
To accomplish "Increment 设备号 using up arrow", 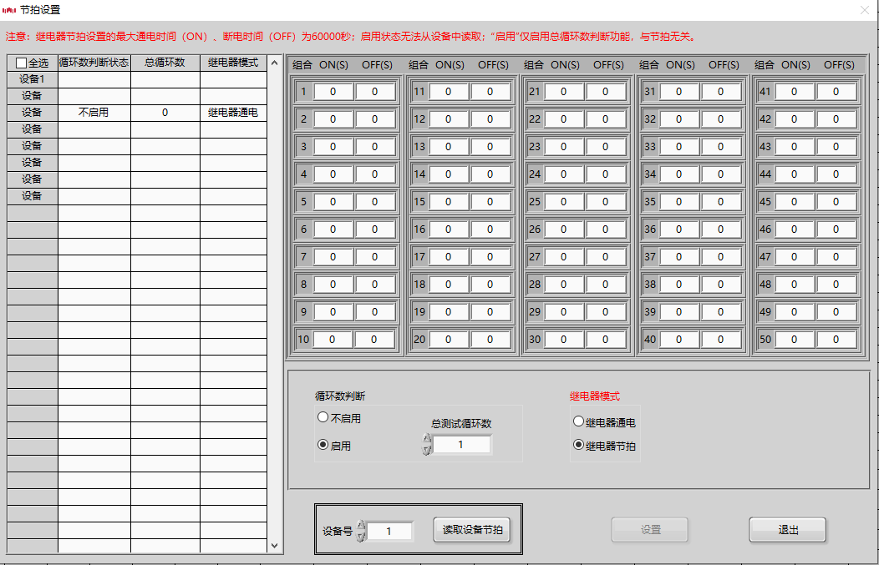I will point(361,525).
